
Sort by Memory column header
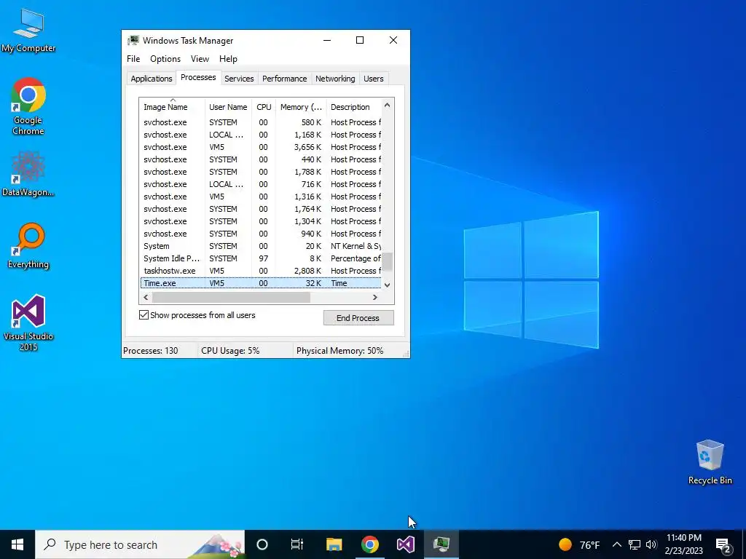point(301,107)
